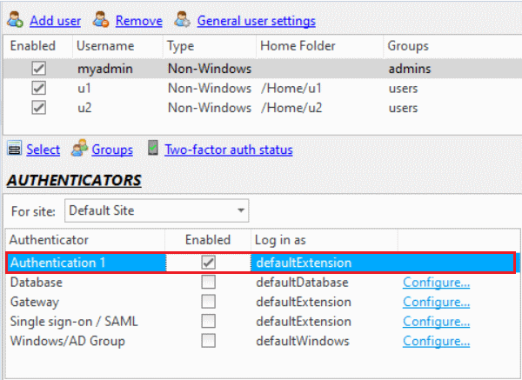Image resolution: width=522 pixels, height=380 pixels.
Task: Sort users by Username column header
Action: click(x=105, y=45)
